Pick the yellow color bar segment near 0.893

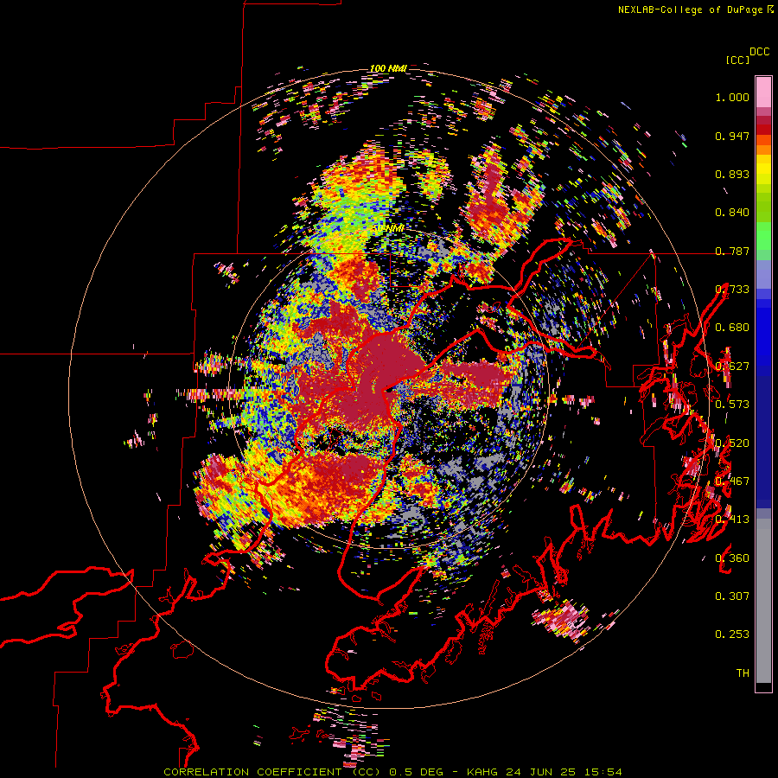click(x=763, y=169)
